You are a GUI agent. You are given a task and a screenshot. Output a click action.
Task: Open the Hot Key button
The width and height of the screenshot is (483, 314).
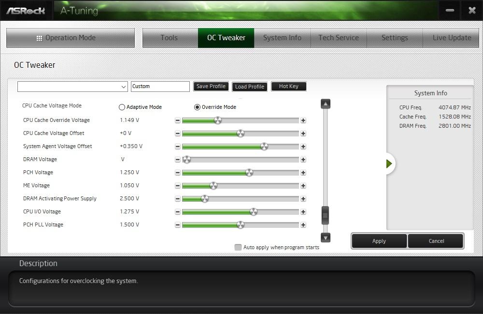pyautogui.click(x=289, y=87)
